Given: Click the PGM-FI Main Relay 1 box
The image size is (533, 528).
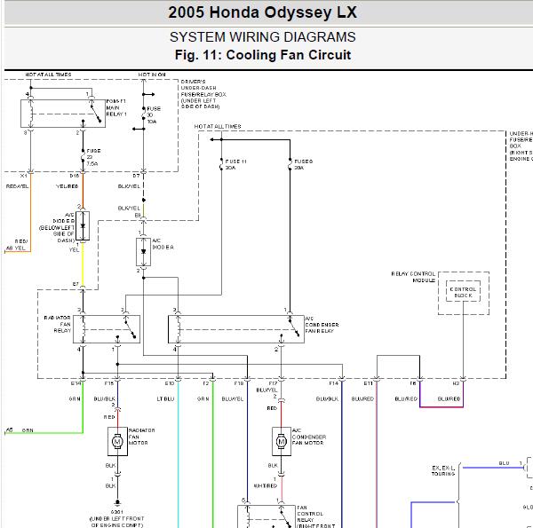Looking at the screenshot, I should coord(63,114).
